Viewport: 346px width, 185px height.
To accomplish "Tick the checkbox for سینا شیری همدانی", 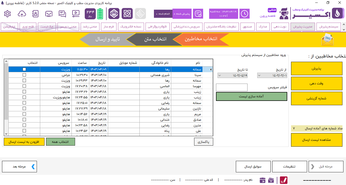I will 24,75.
